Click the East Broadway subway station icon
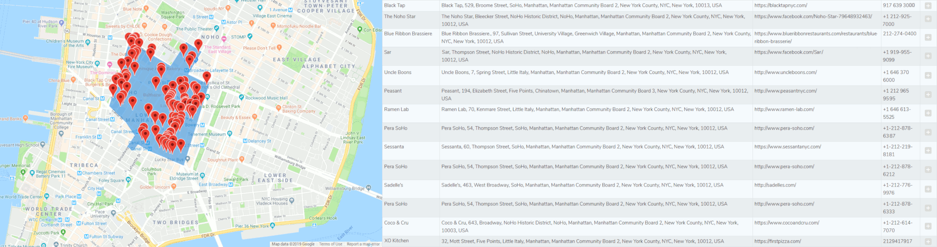The height and width of the screenshot is (247, 937). click(231, 185)
